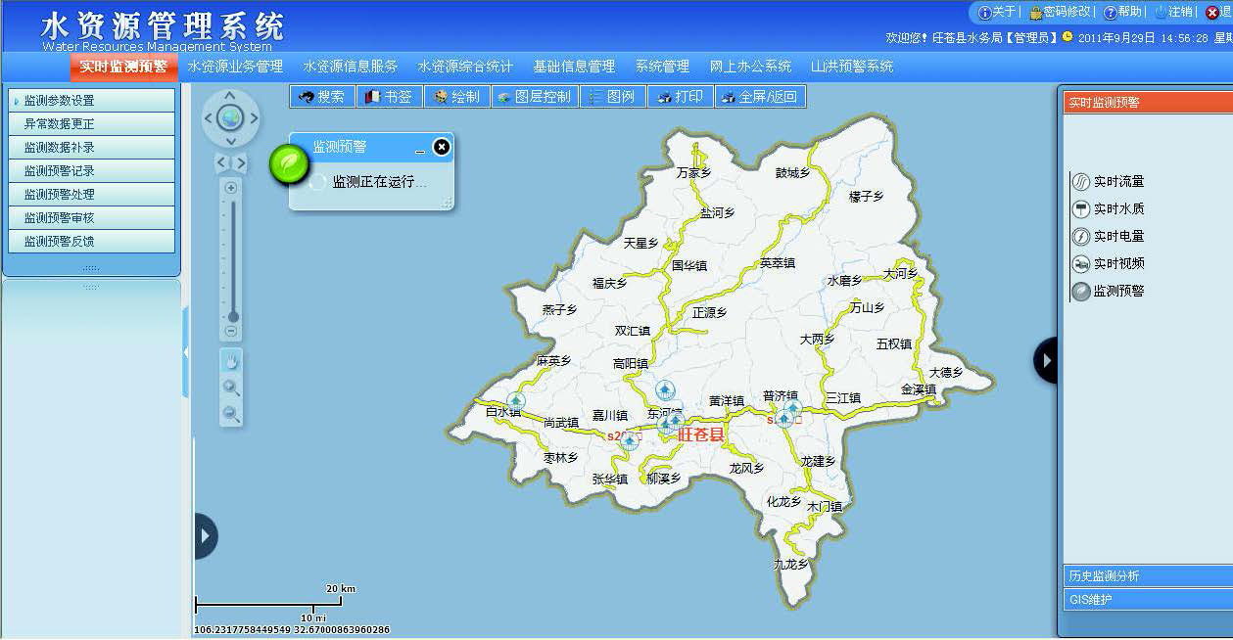This screenshot has width=1233, height=640.
Task: Close the 监测预警 notification popup
Action: (441, 147)
